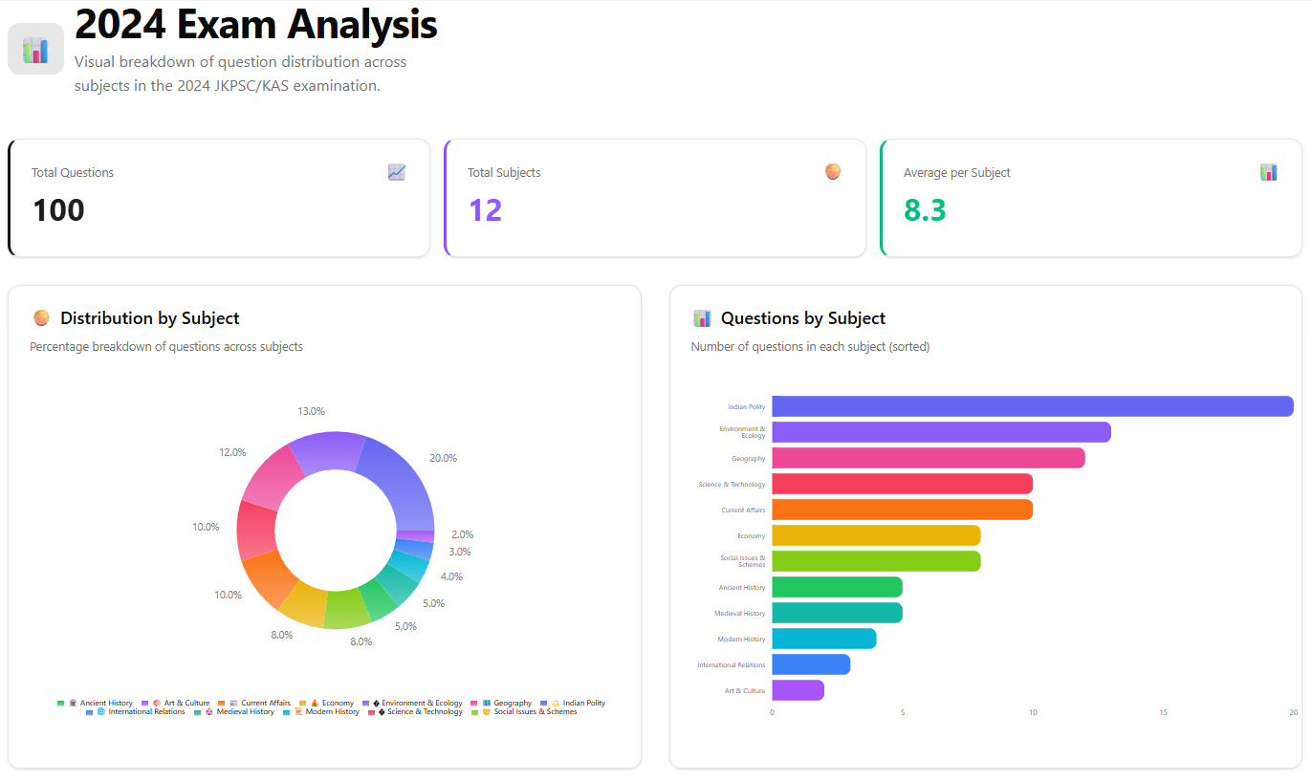Click the pie icon in Total Subjects card
The width and height of the screenshot is (1312, 782).
[833, 172]
